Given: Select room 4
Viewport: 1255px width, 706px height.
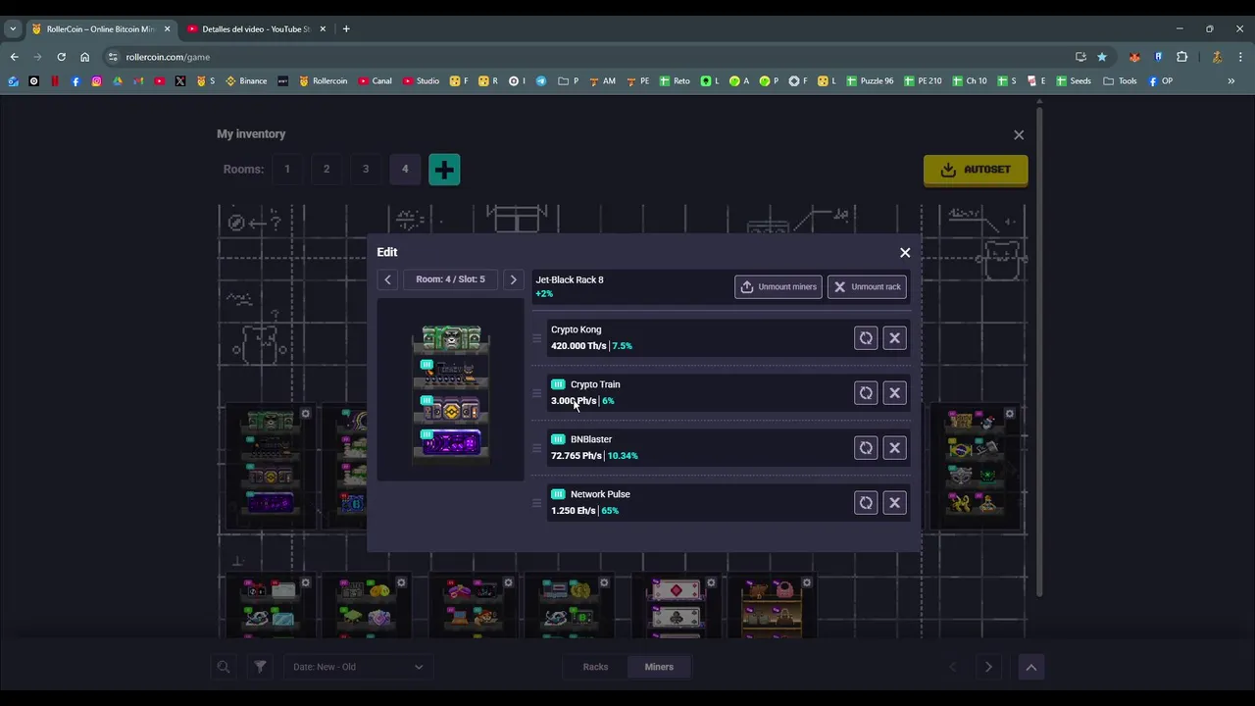Looking at the screenshot, I should click(405, 169).
